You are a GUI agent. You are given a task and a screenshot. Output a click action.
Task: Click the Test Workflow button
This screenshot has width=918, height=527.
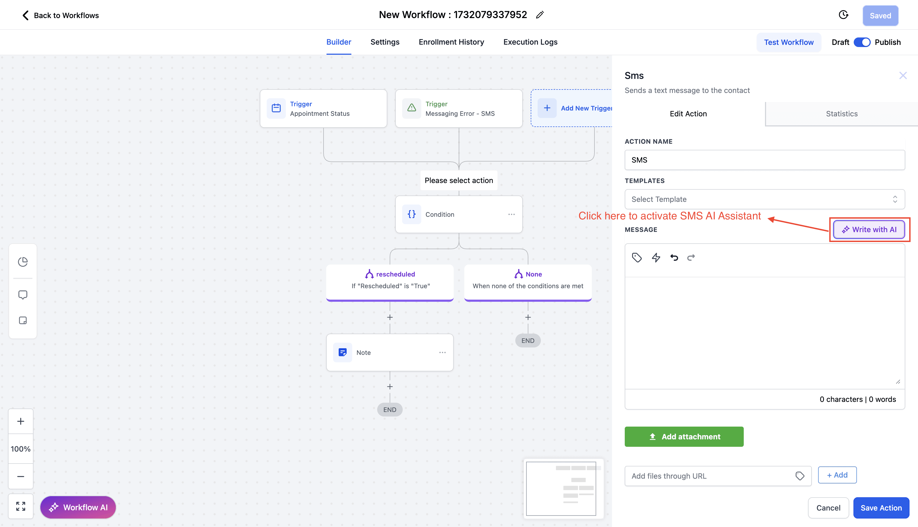coord(788,42)
